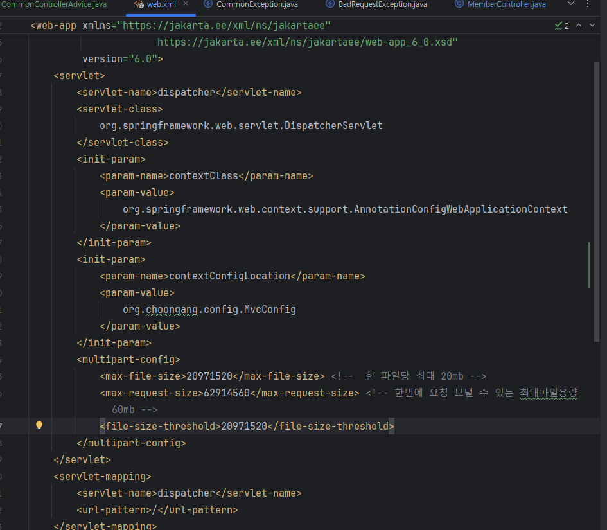Click the BadRequestException.java tab file icon
Screen dimensions: 607x530
point(330,4)
